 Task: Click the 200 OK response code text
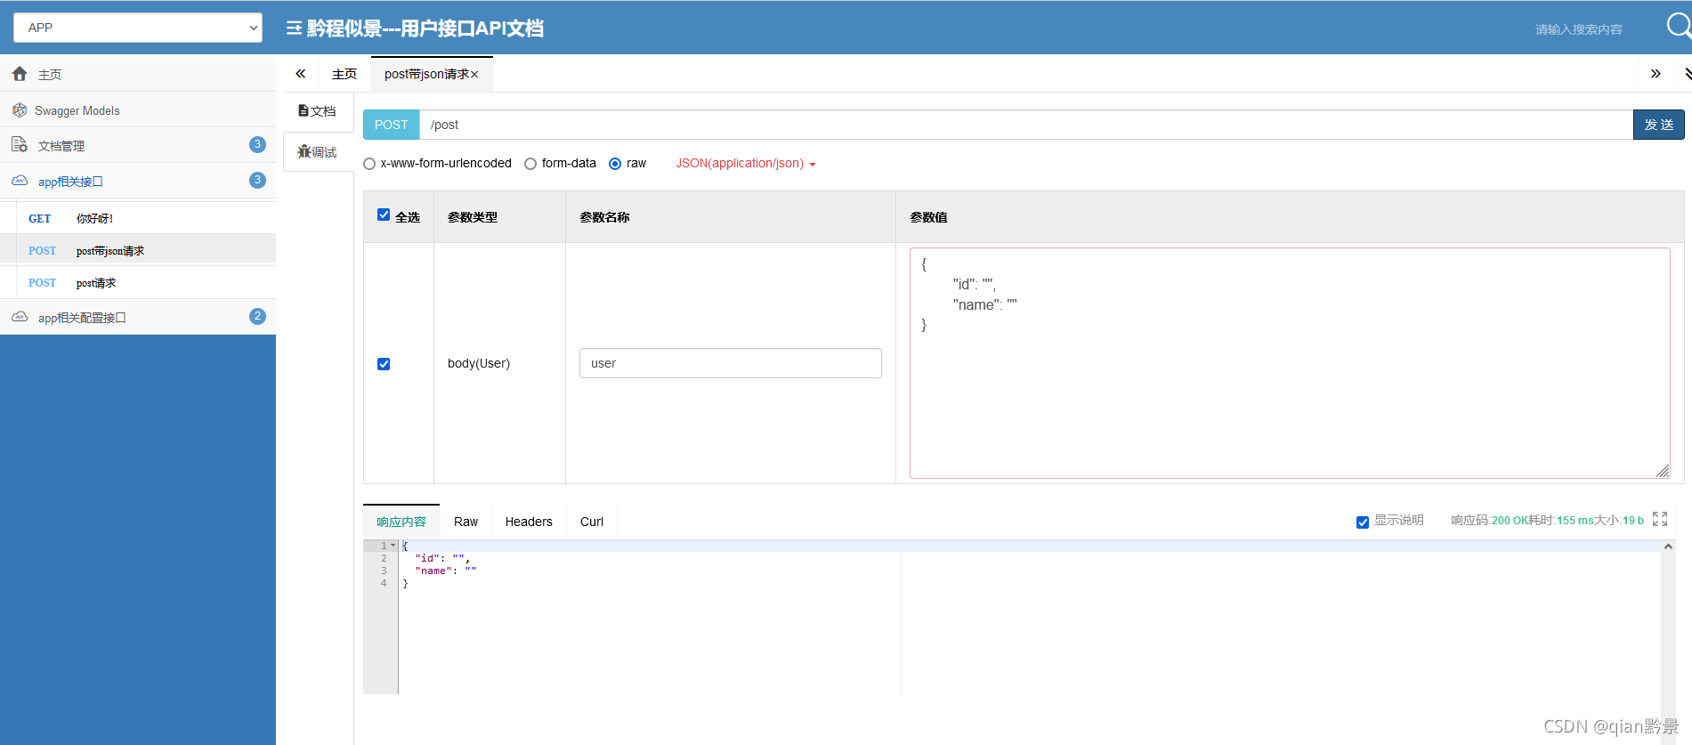click(x=1510, y=521)
